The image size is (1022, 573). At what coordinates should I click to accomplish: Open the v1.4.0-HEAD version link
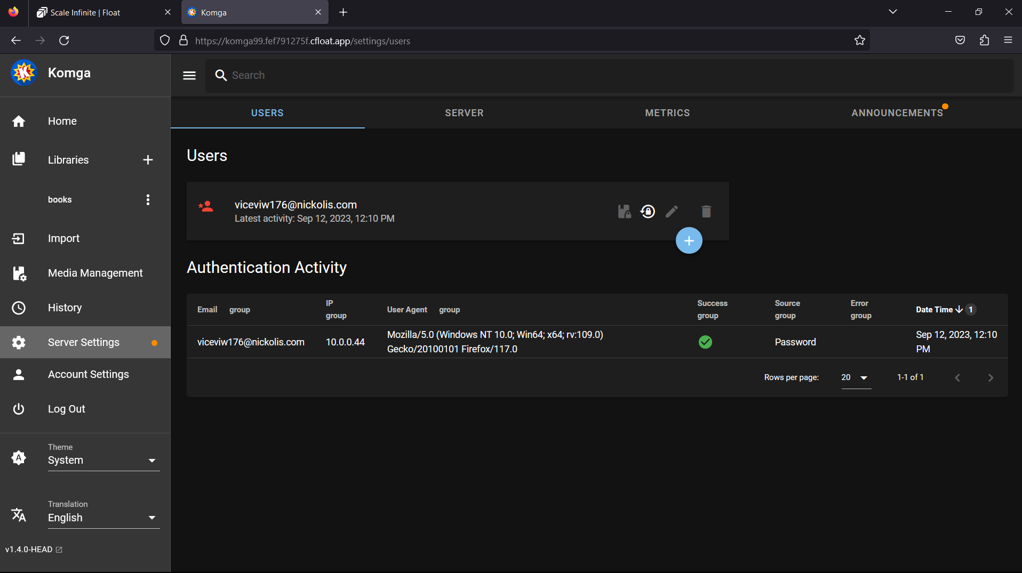tap(34, 550)
